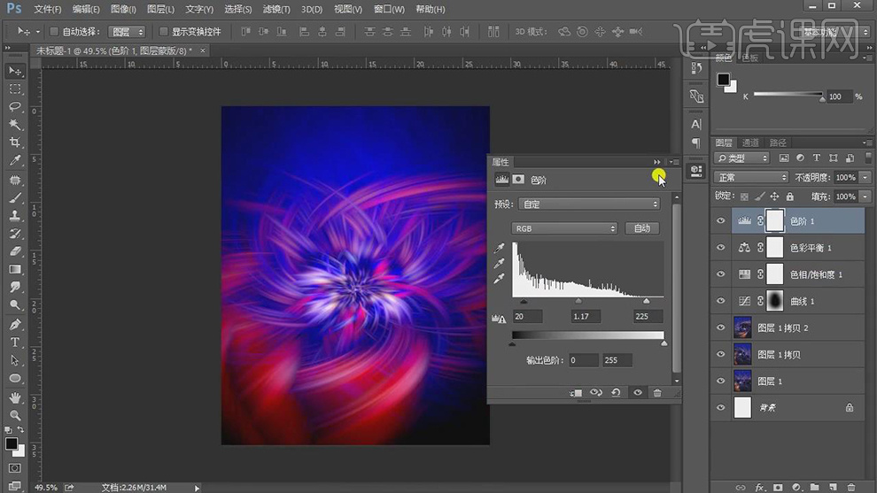Screen dimensions: 877x493
Task: Click the shadow input field showing 20
Action: (x=527, y=316)
